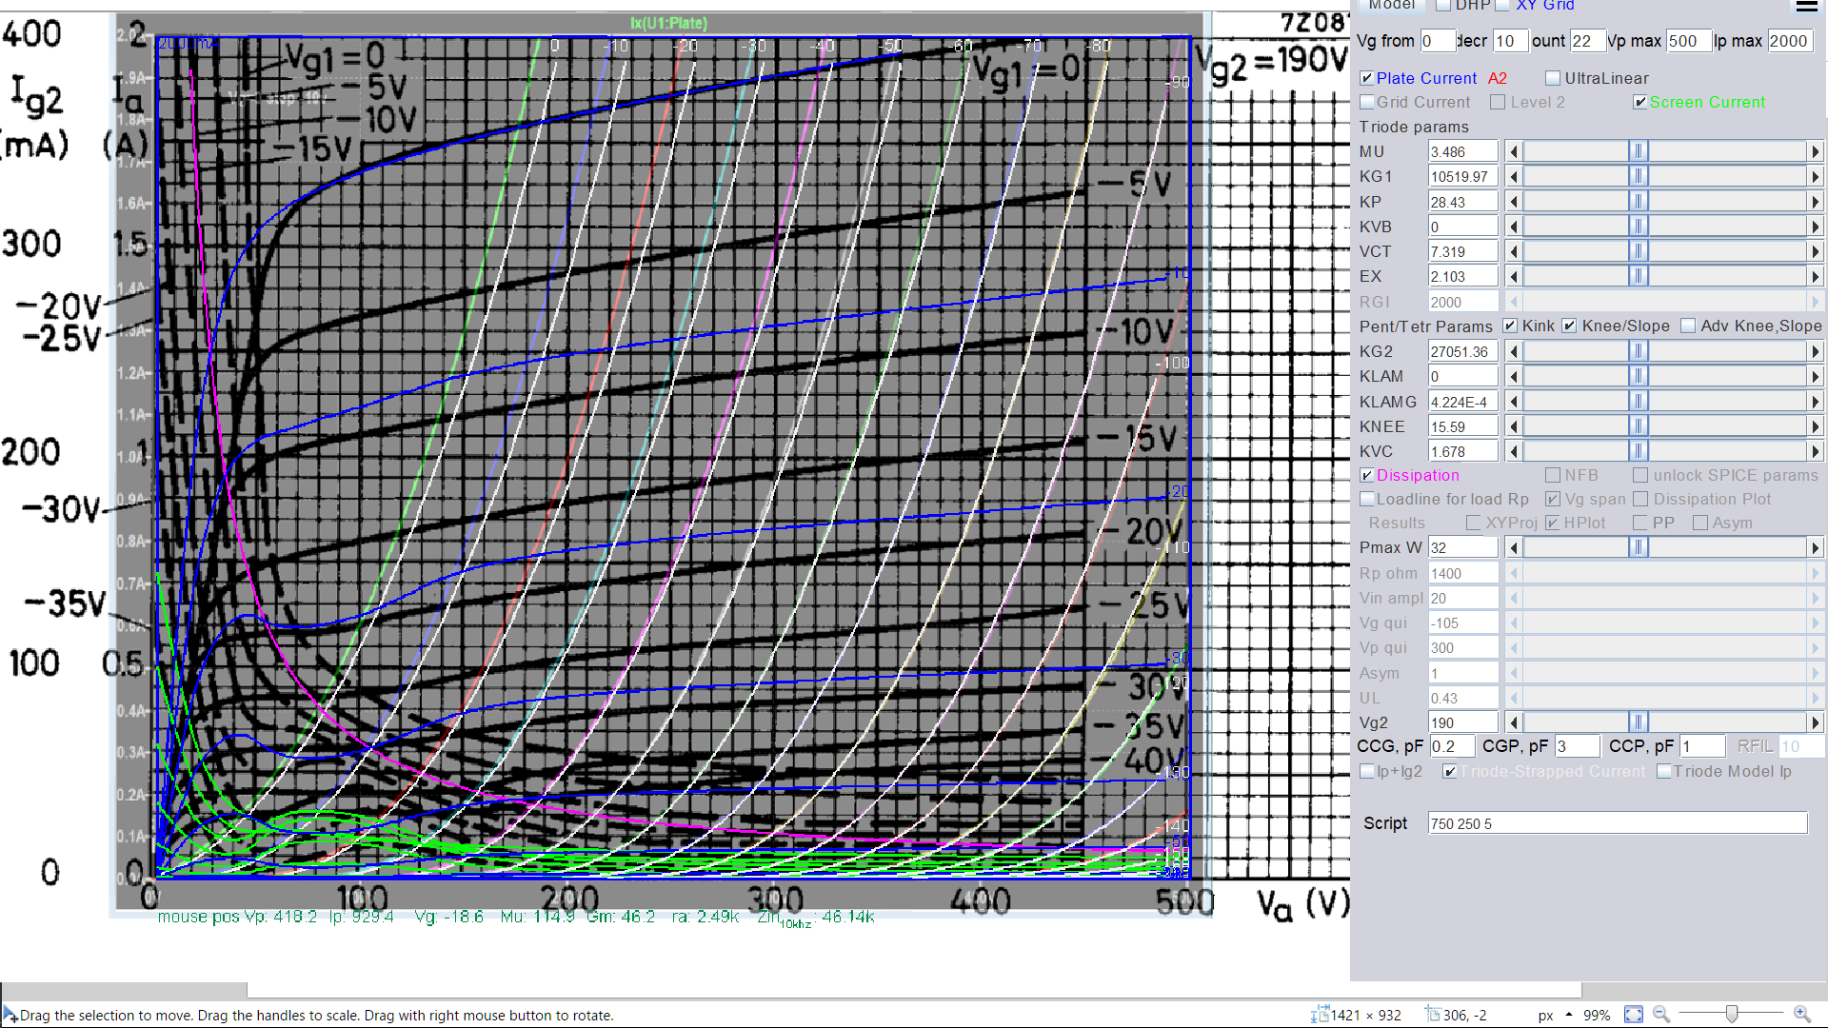Uncheck the Screen Current checkbox
The image size is (1828, 1028).
(x=1639, y=102)
